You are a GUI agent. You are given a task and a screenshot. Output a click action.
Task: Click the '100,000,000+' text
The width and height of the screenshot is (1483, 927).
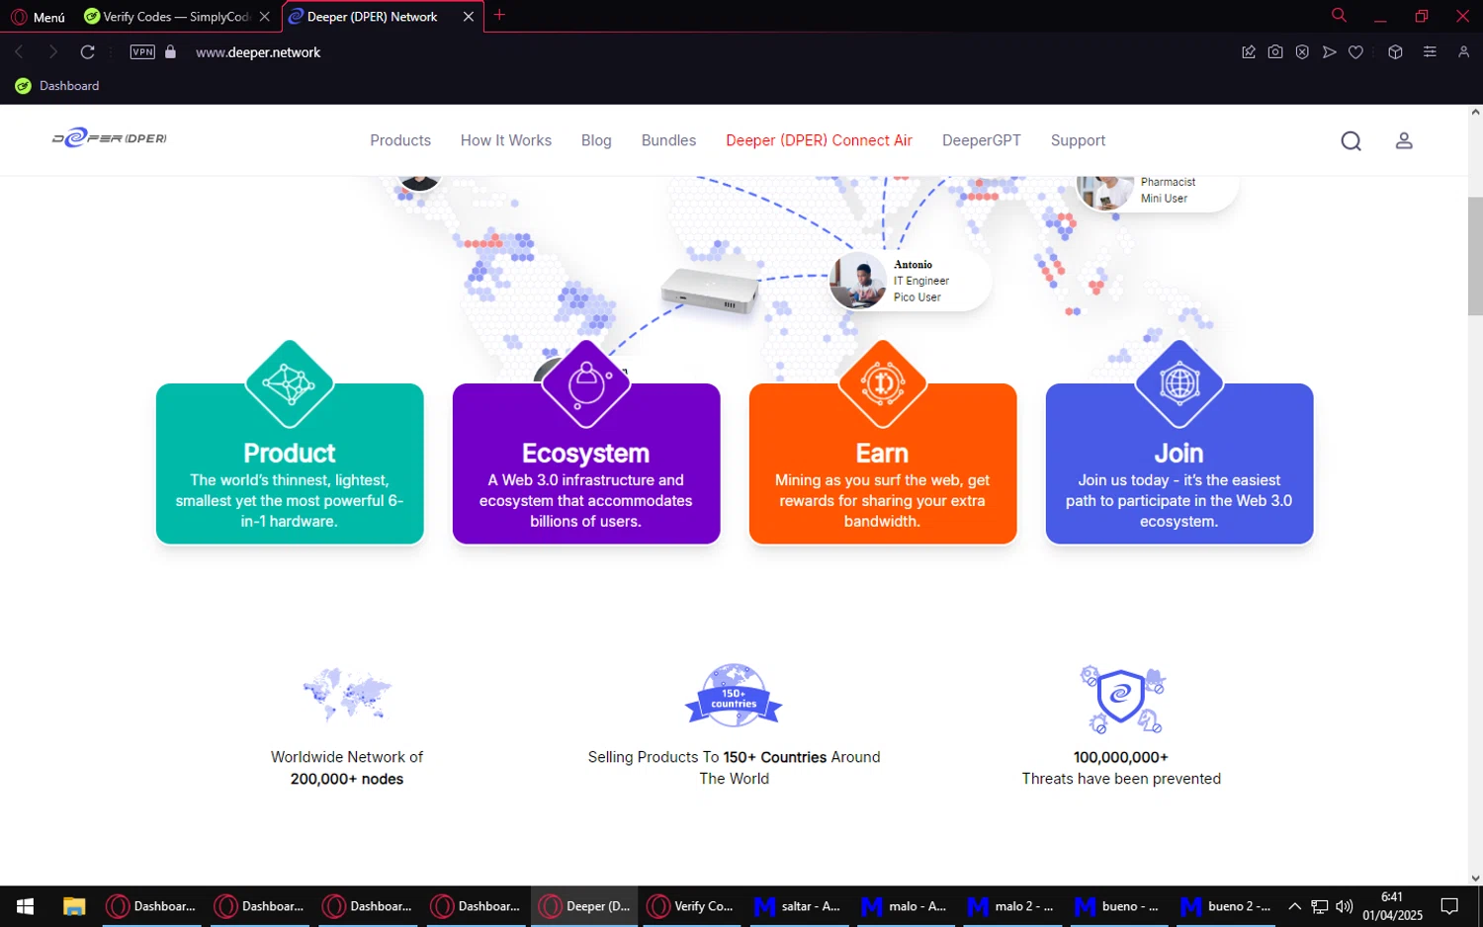(1121, 757)
